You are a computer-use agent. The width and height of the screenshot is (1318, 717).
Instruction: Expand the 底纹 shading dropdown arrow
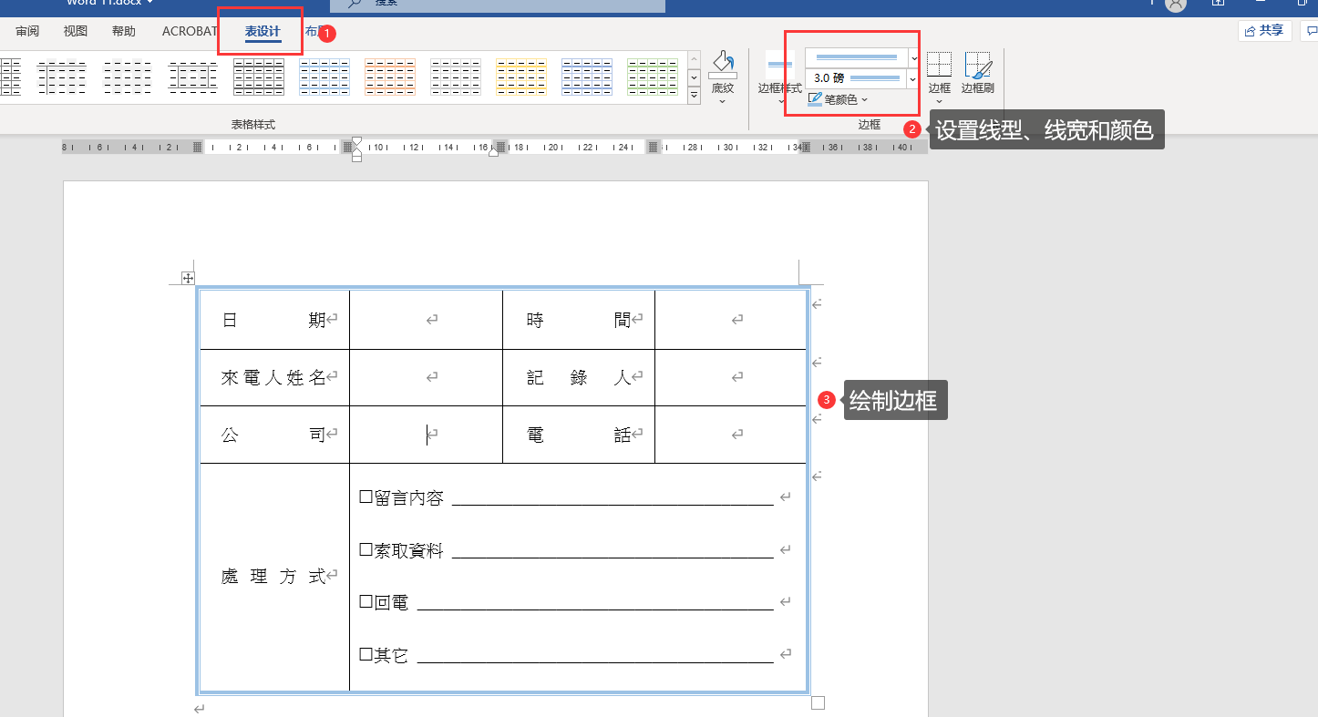pyautogui.click(x=723, y=101)
